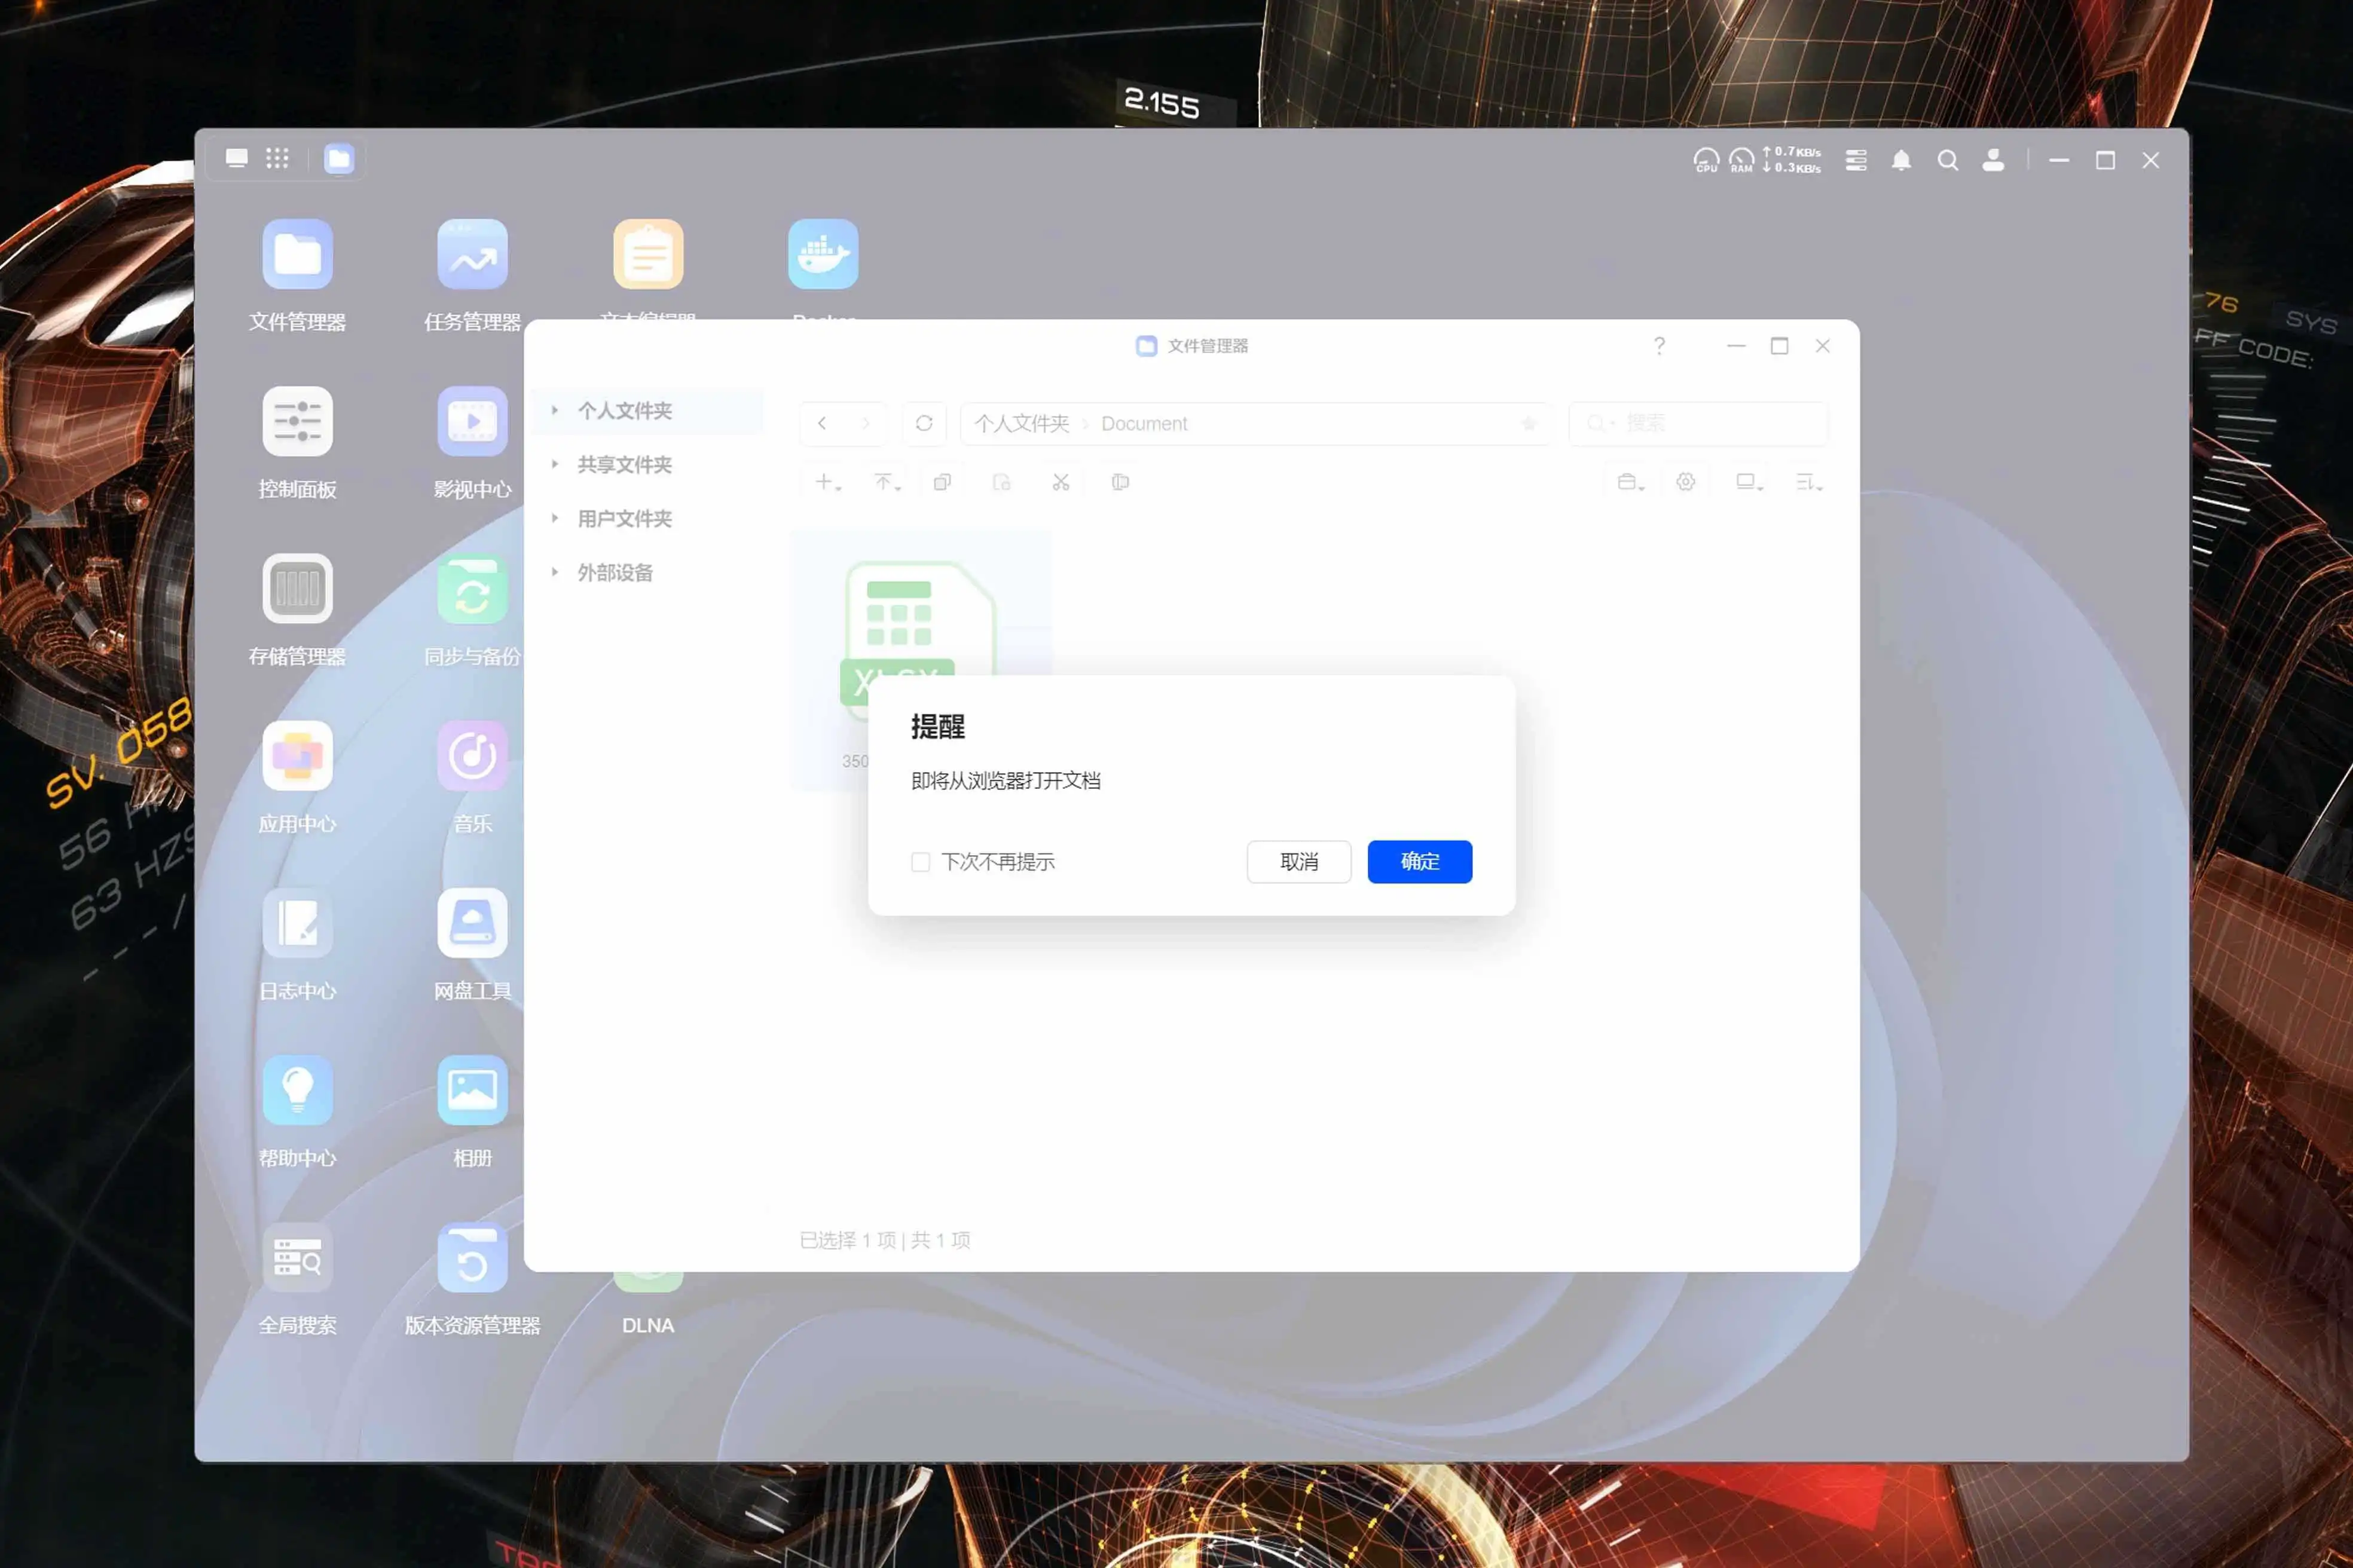
Task: Open the file manager help question mark
Action: pos(1659,345)
